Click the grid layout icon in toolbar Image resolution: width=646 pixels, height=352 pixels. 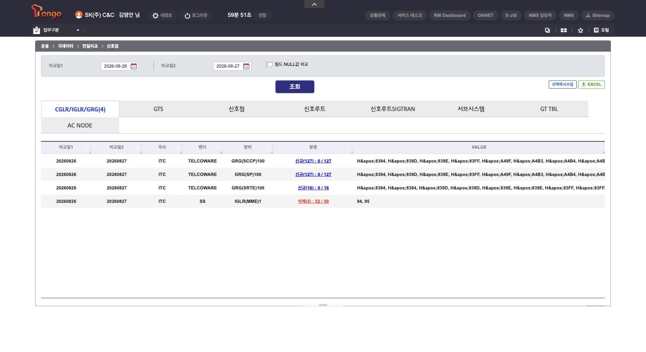(564, 30)
